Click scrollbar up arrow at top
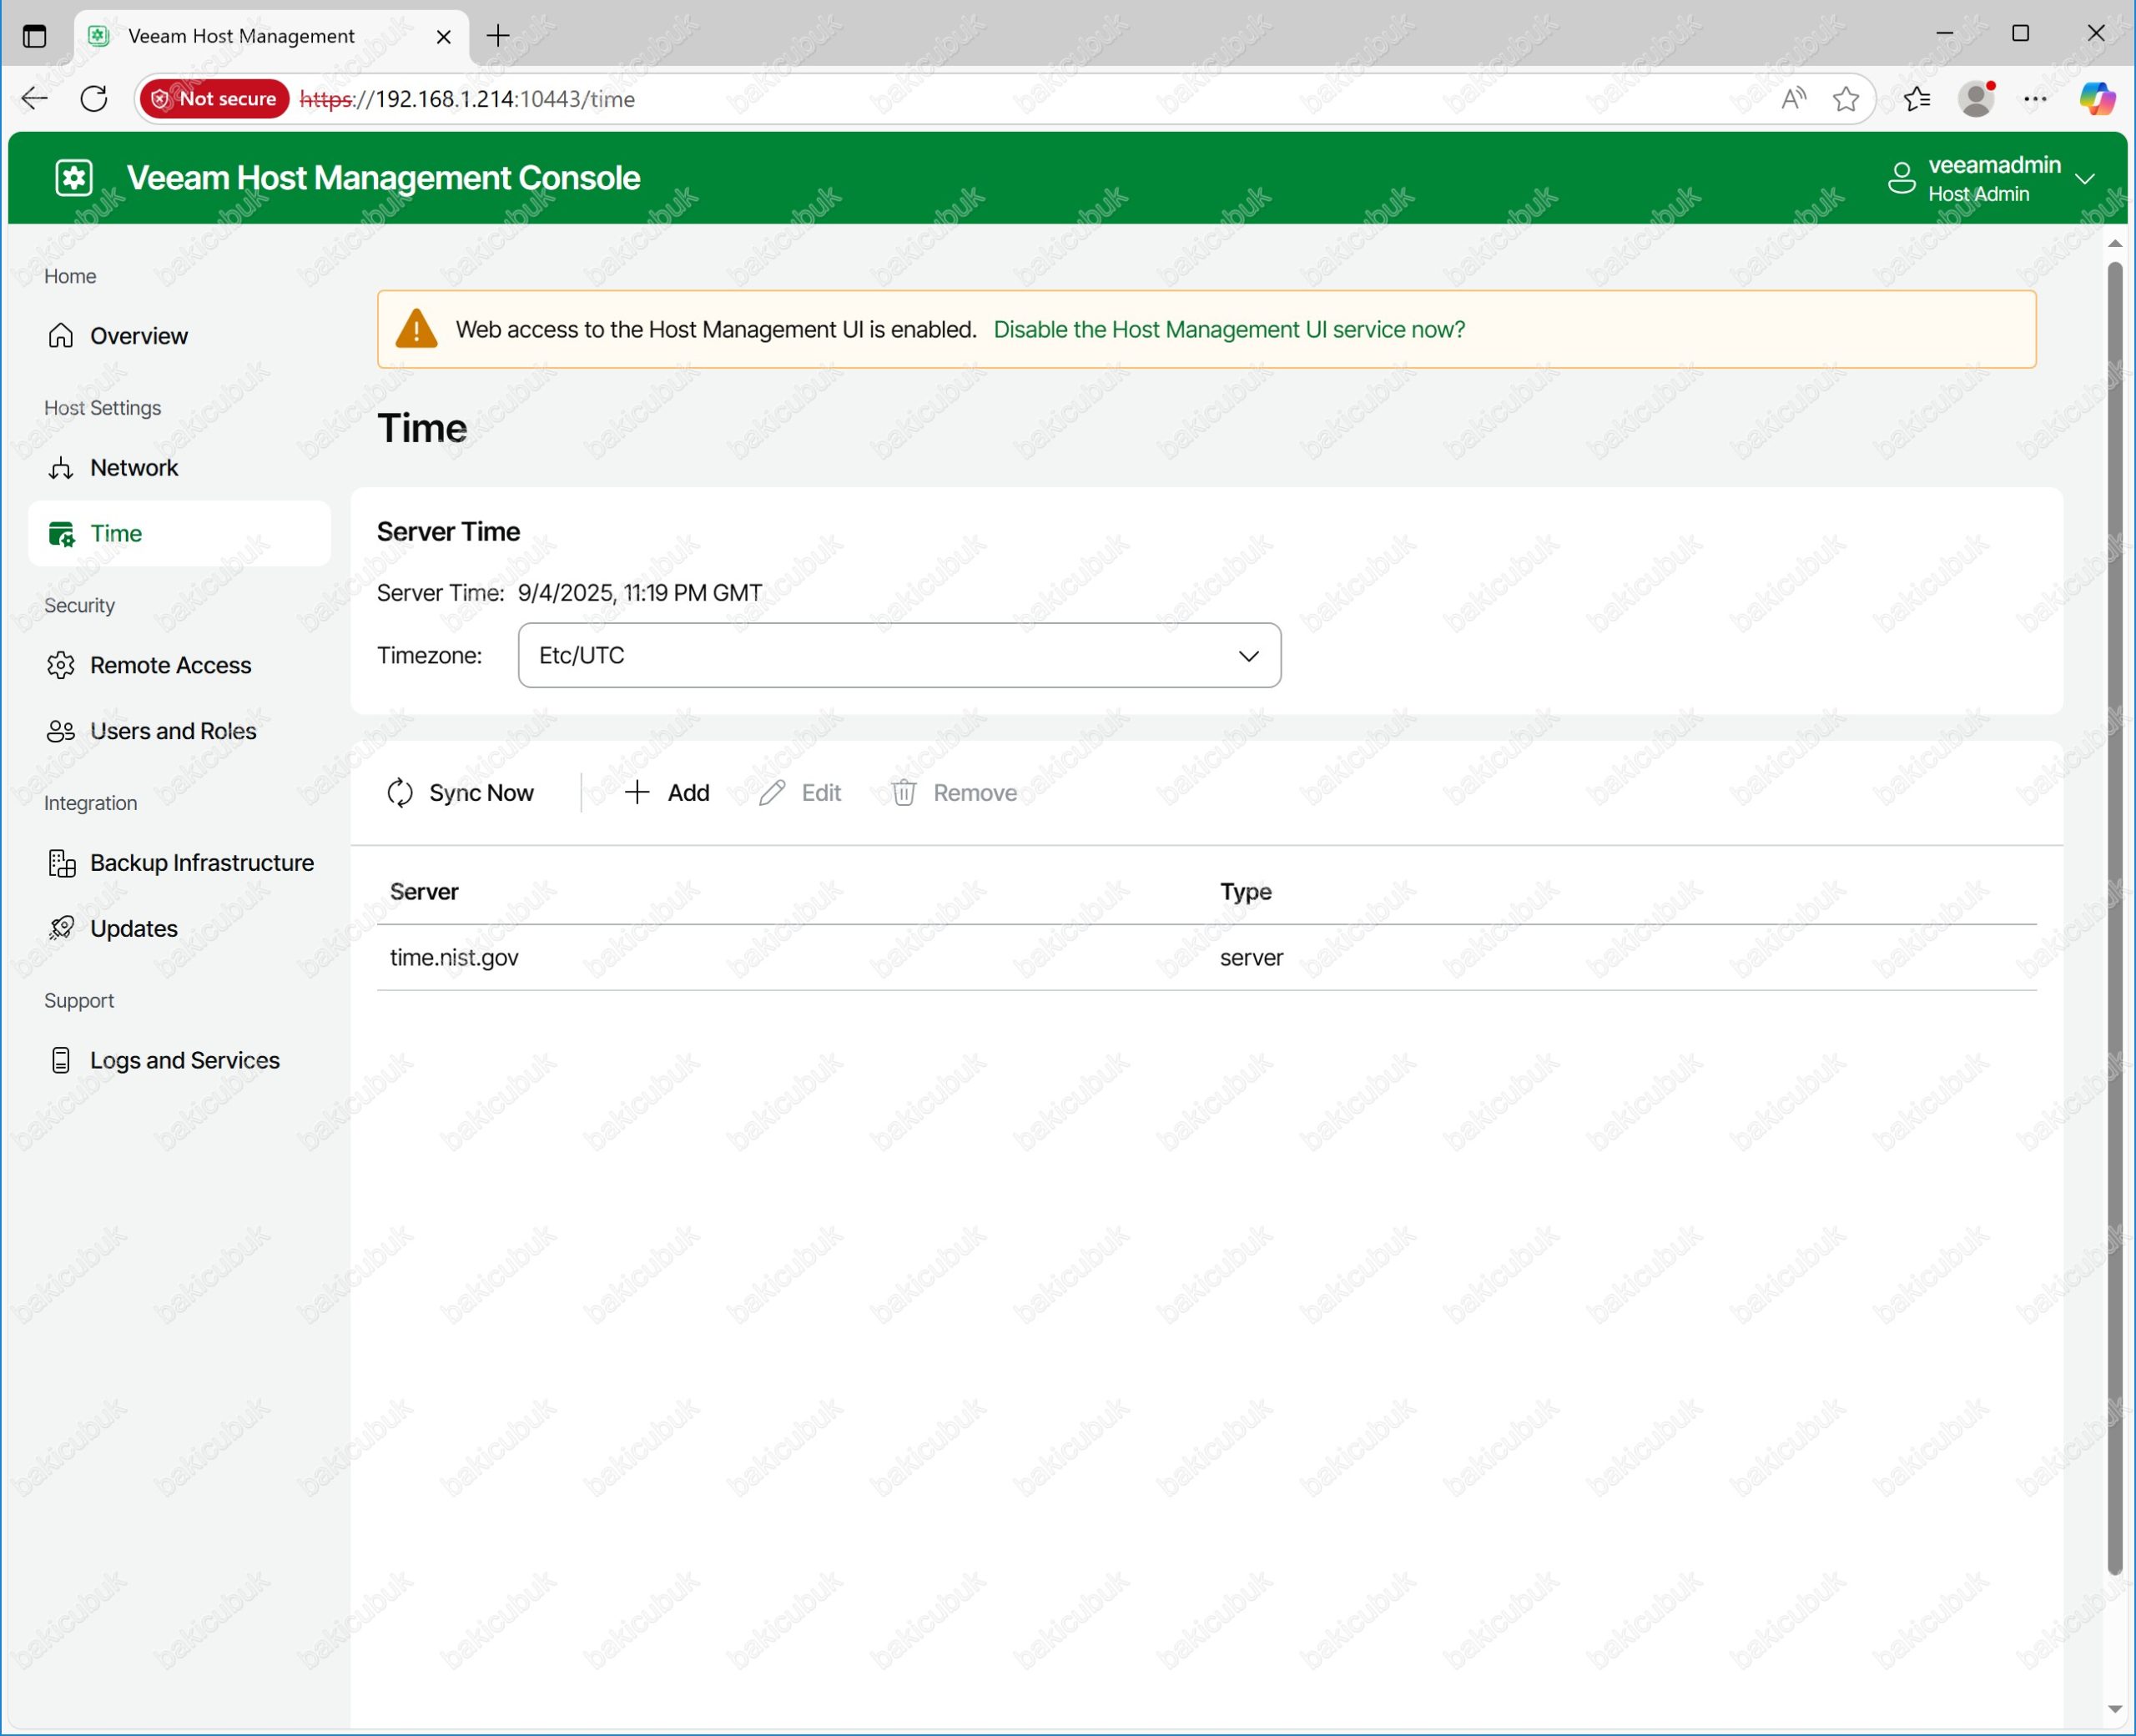Image resolution: width=2136 pixels, height=1736 pixels. point(2114,243)
